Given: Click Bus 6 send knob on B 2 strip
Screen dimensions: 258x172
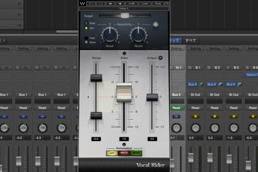Looking at the screenshot, I should pyautogui.click(x=221, y=84).
